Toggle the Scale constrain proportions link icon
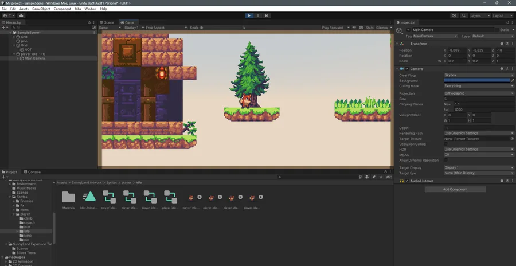The height and width of the screenshot is (266, 516). click(x=439, y=61)
